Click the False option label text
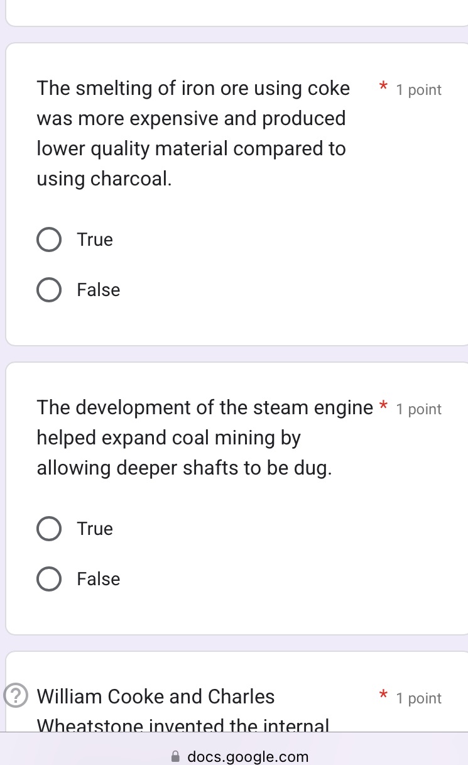 (98, 290)
